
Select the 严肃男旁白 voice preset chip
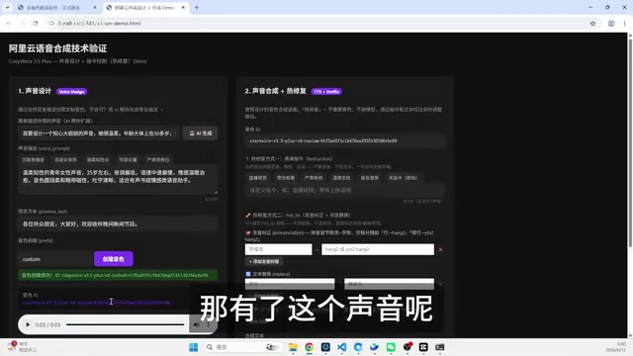pos(158,160)
